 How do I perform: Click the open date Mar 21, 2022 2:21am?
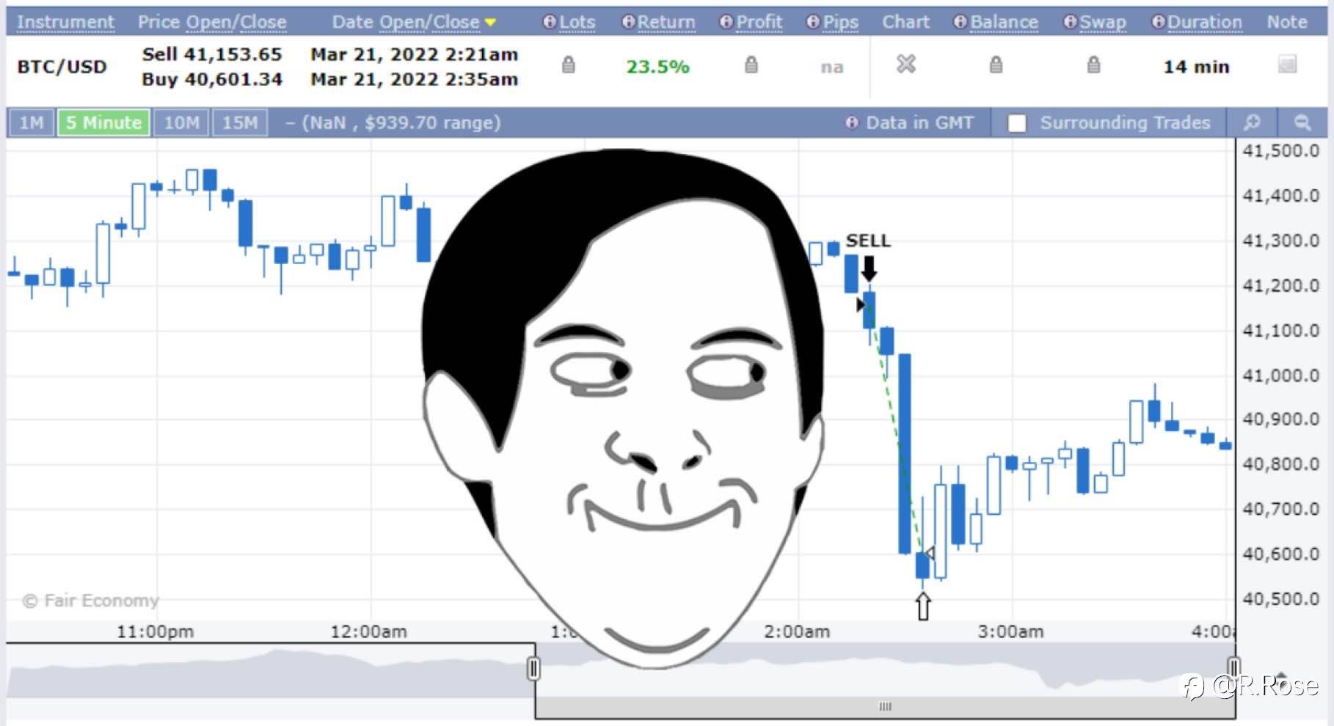[x=415, y=54]
